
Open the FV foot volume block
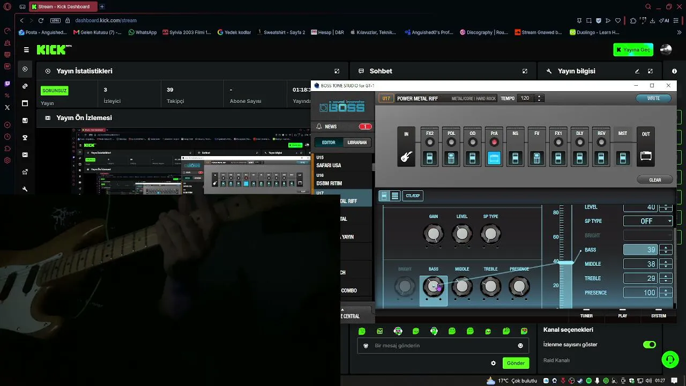(537, 147)
